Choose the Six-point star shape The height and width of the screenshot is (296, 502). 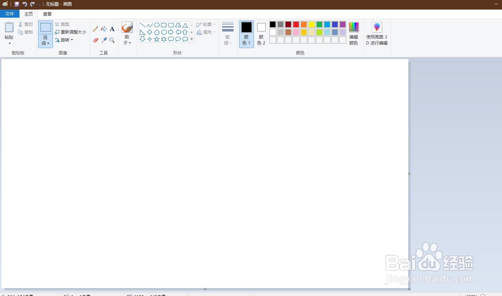(x=164, y=39)
